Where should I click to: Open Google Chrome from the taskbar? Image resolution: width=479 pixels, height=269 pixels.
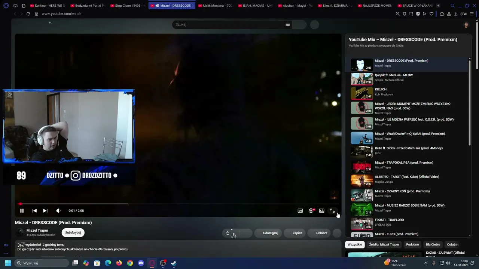click(130, 263)
